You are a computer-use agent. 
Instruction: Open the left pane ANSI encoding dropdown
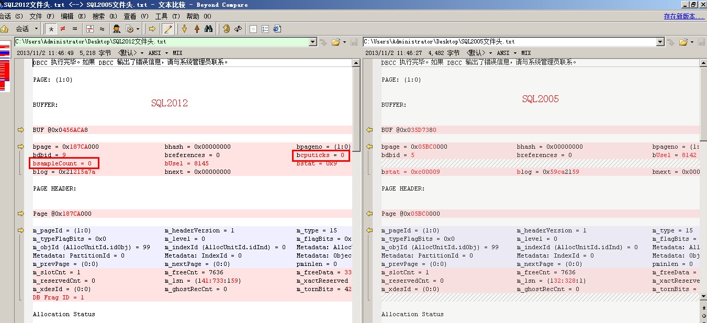157,53
